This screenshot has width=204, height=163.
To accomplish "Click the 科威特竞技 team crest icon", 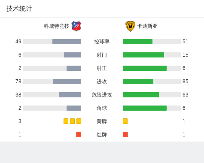I will click(x=76, y=26).
